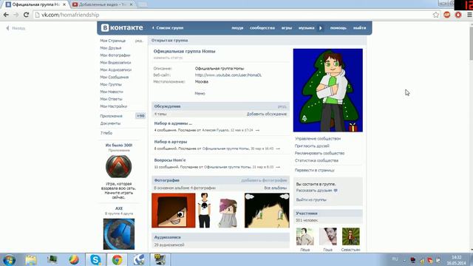Screen dimensions: 473x266
Task: Open the red-background face photo thumbnail
Action: tap(174, 211)
